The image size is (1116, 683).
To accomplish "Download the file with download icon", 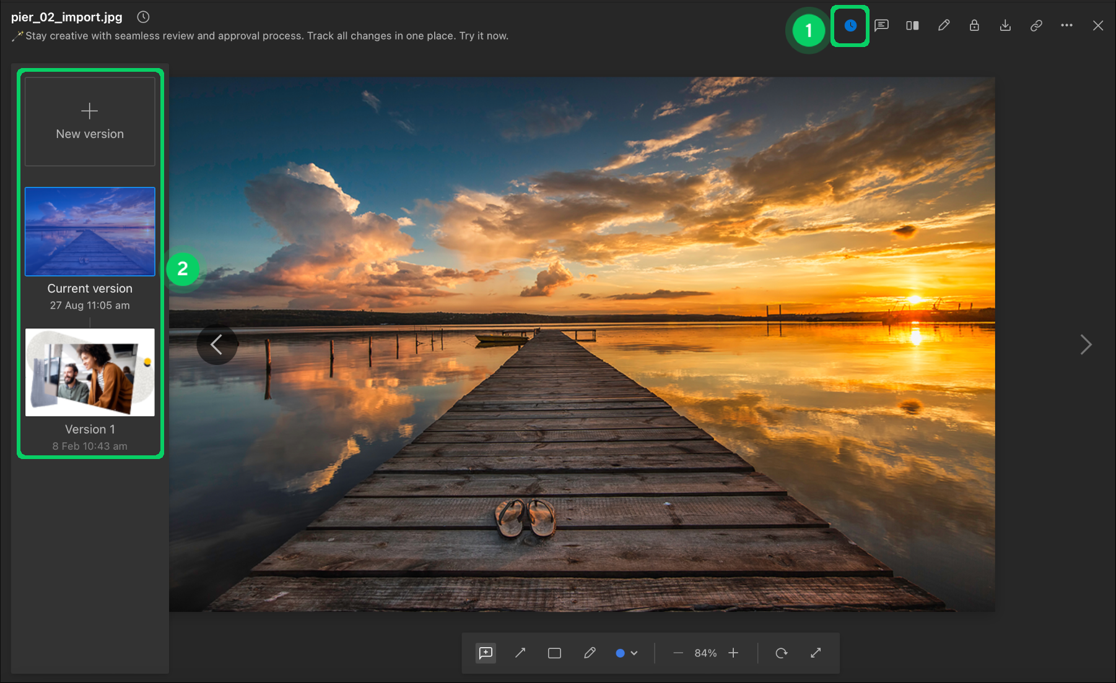I will tap(1005, 25).
